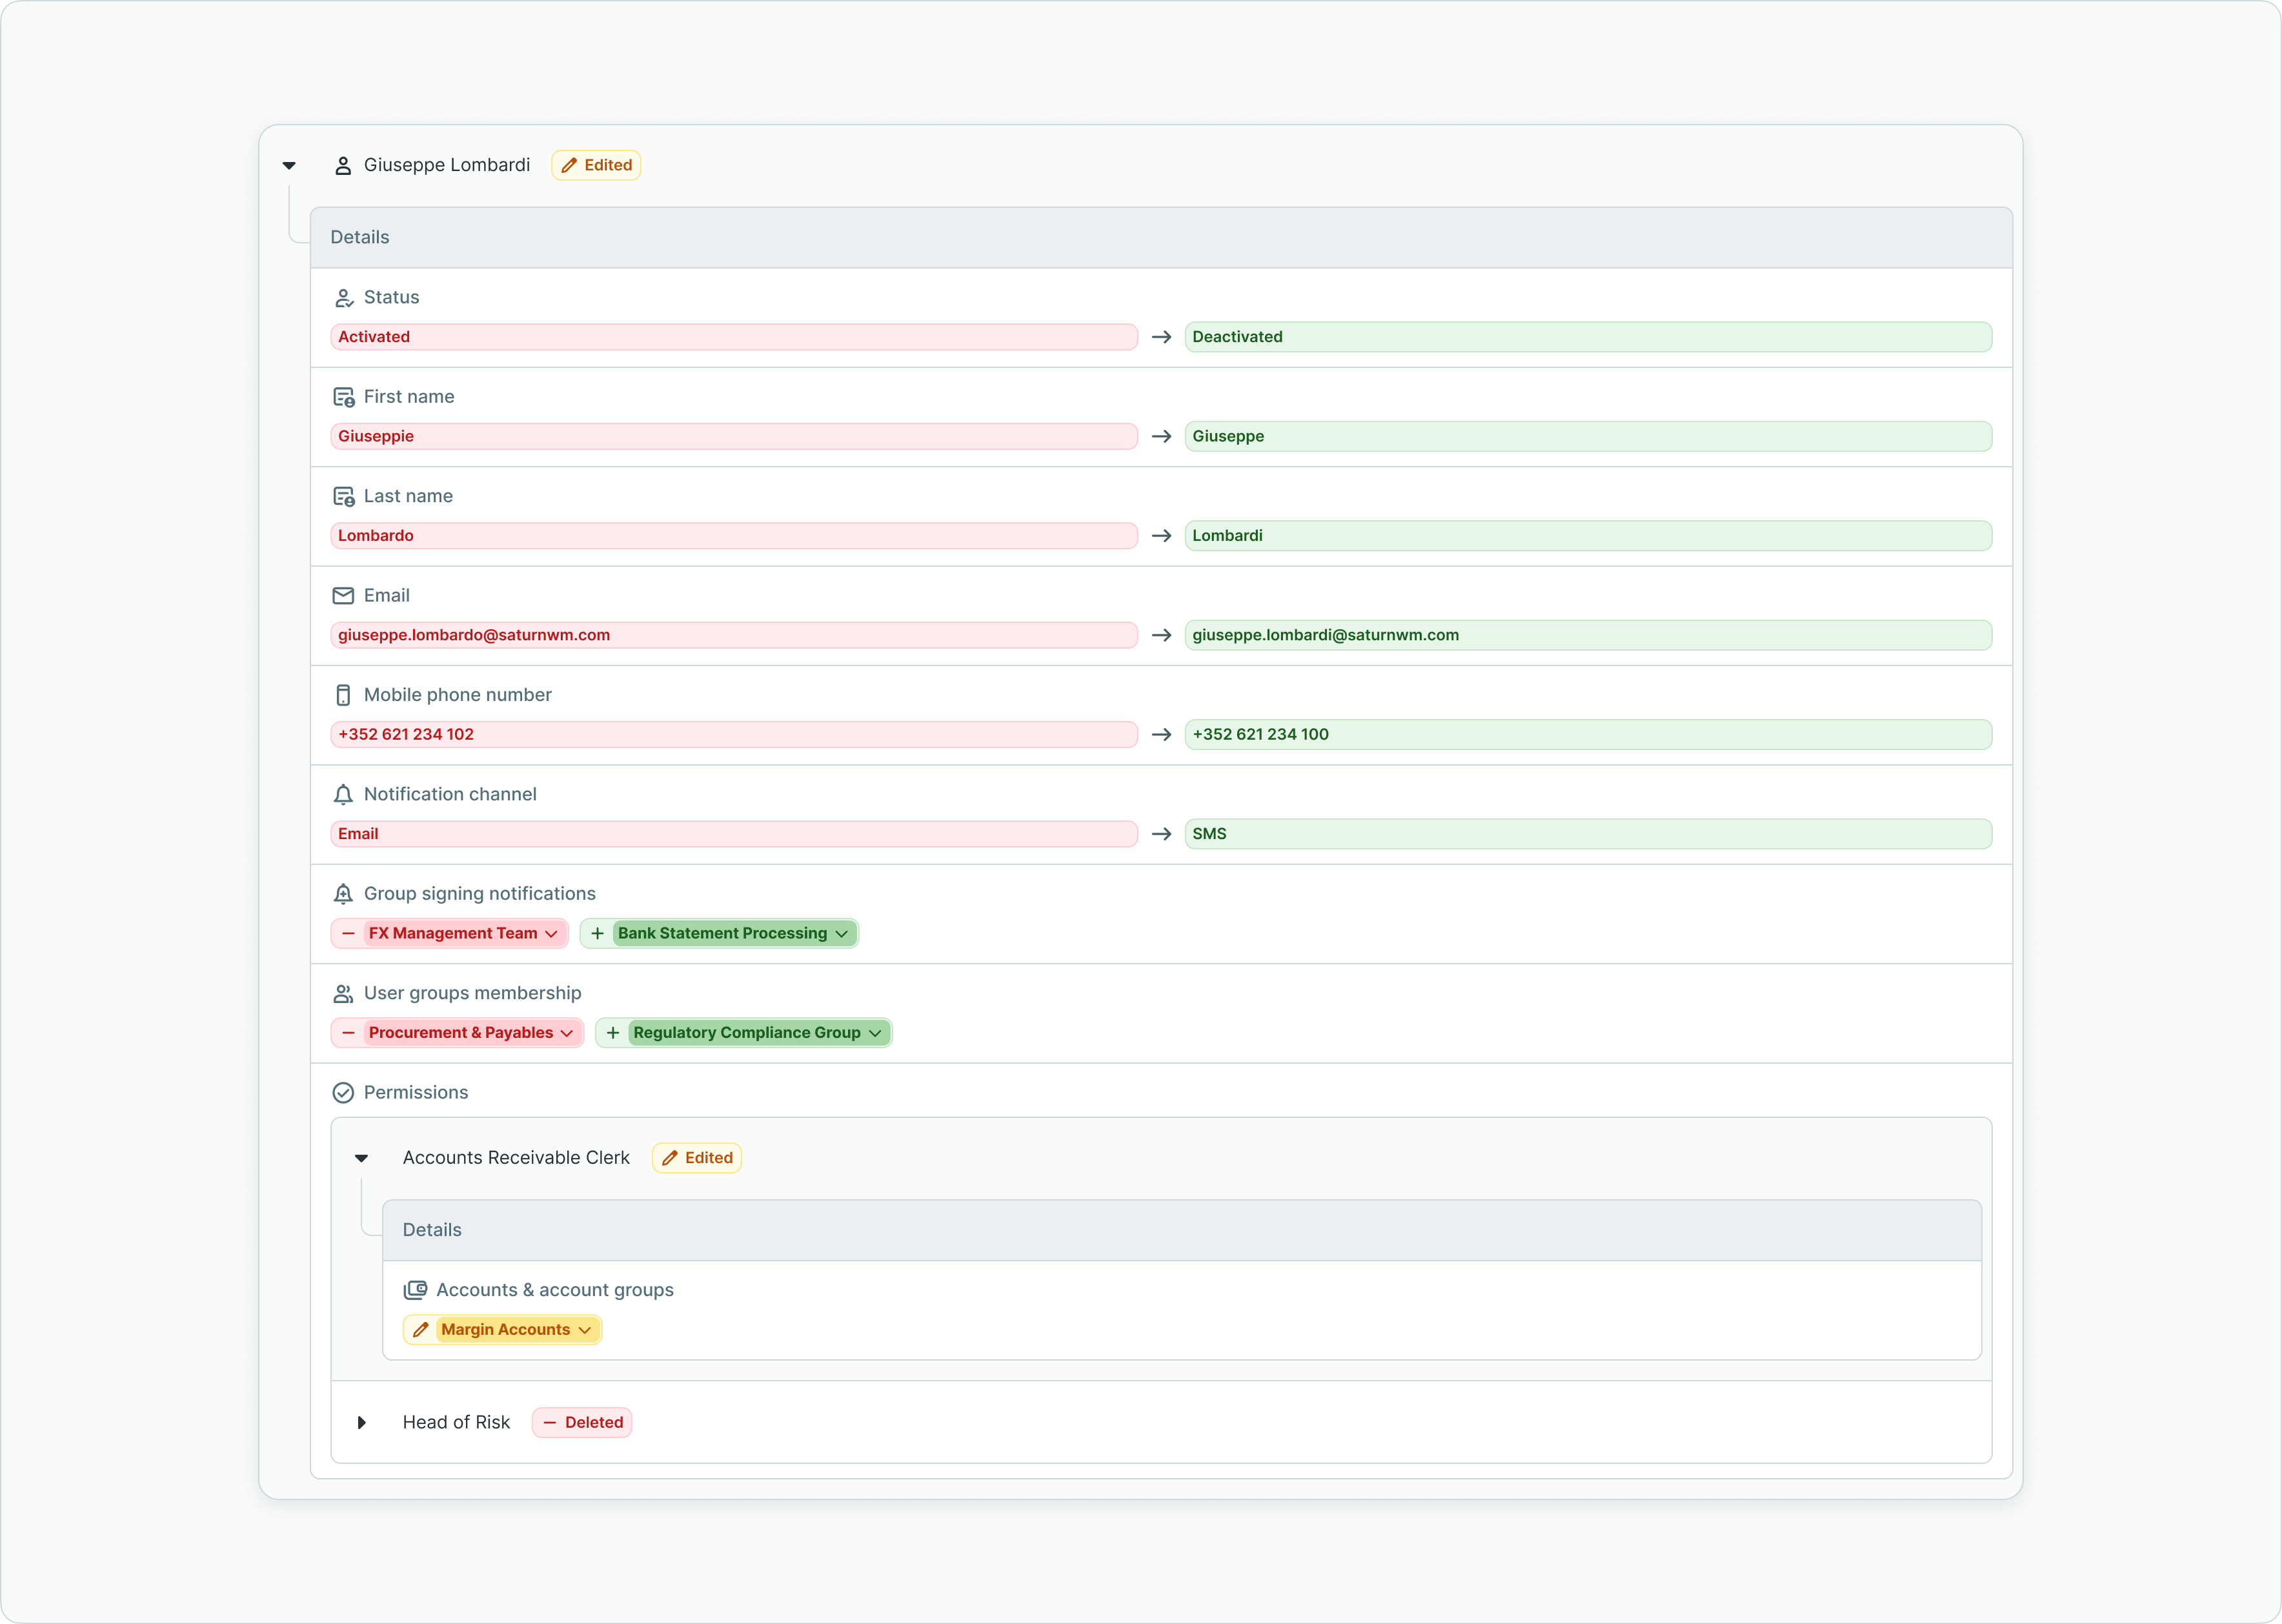Expand the Head of Risk row
The width and height of the screenshot is (2282, 1624).
pyautogui.click(x=362, y=1423)
